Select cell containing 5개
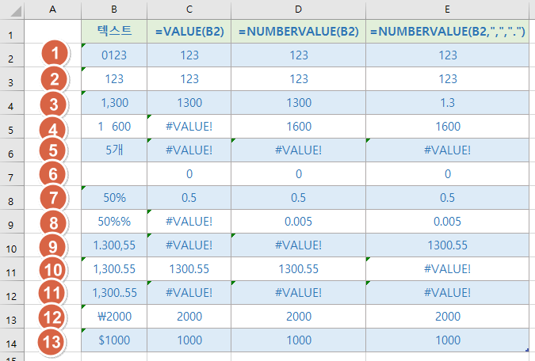 114,150
